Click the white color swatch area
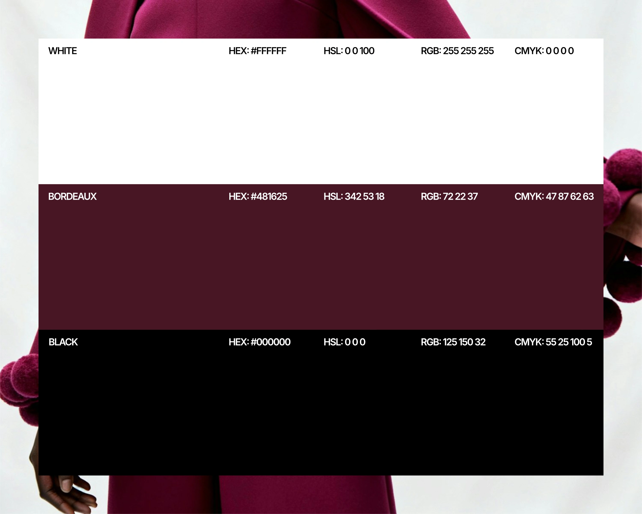Image resolution: width=642 pixels, height=514 pixels. pyautogui.click(x=321, y=119)
